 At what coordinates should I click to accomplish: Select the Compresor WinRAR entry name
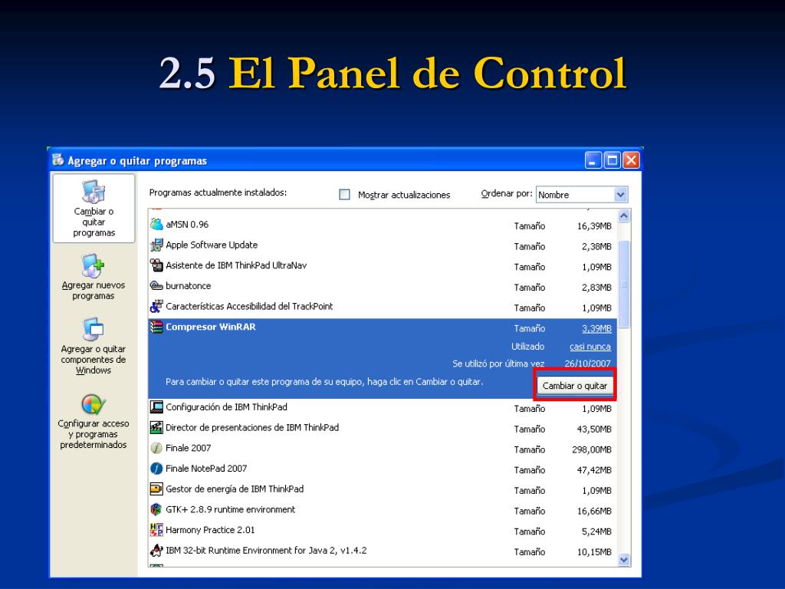pyautogui.click(x=211, y=327)
